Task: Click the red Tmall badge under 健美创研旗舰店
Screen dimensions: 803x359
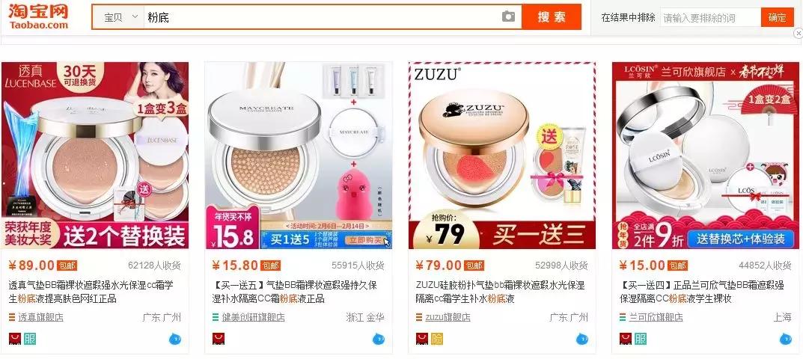Action: point(219,339)
